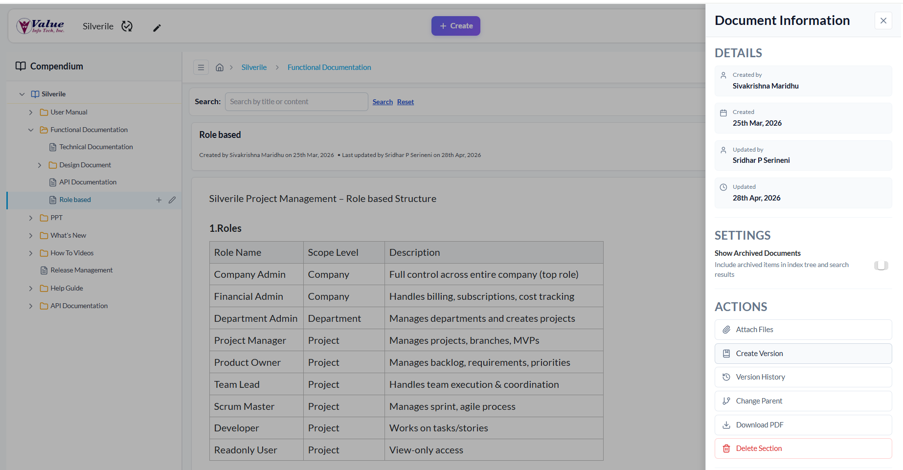Click the Reset link

pyautogui.click(x=406, y=102)
